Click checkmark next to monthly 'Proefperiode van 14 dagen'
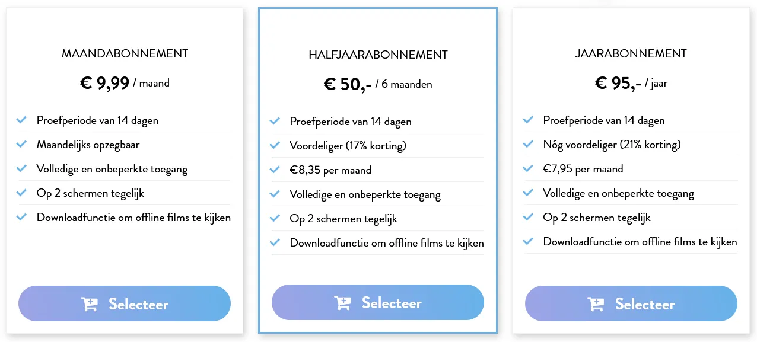757x342 pixels. (22, 120)
